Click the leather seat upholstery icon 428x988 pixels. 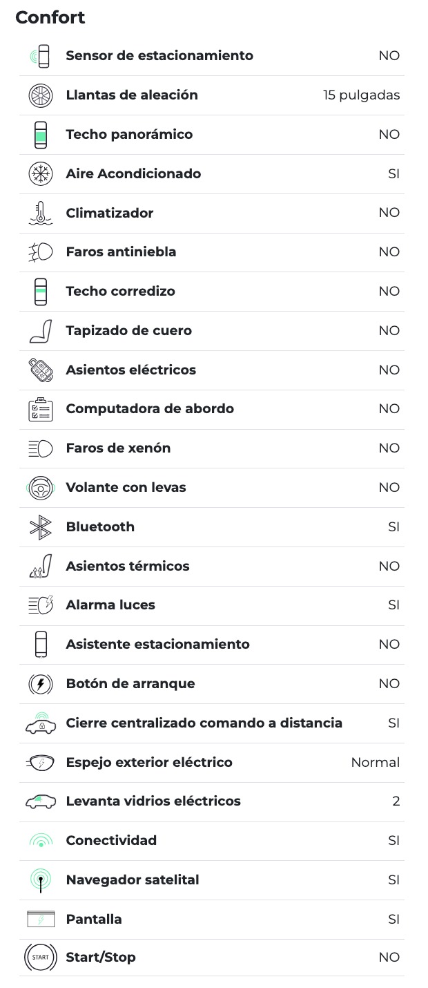coord(40,331)
